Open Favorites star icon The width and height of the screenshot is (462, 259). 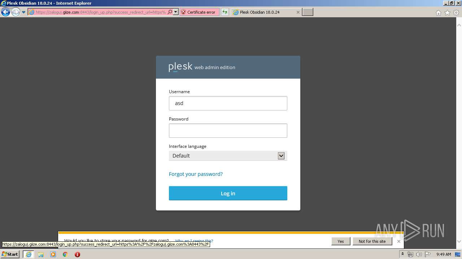pos(447,13)
